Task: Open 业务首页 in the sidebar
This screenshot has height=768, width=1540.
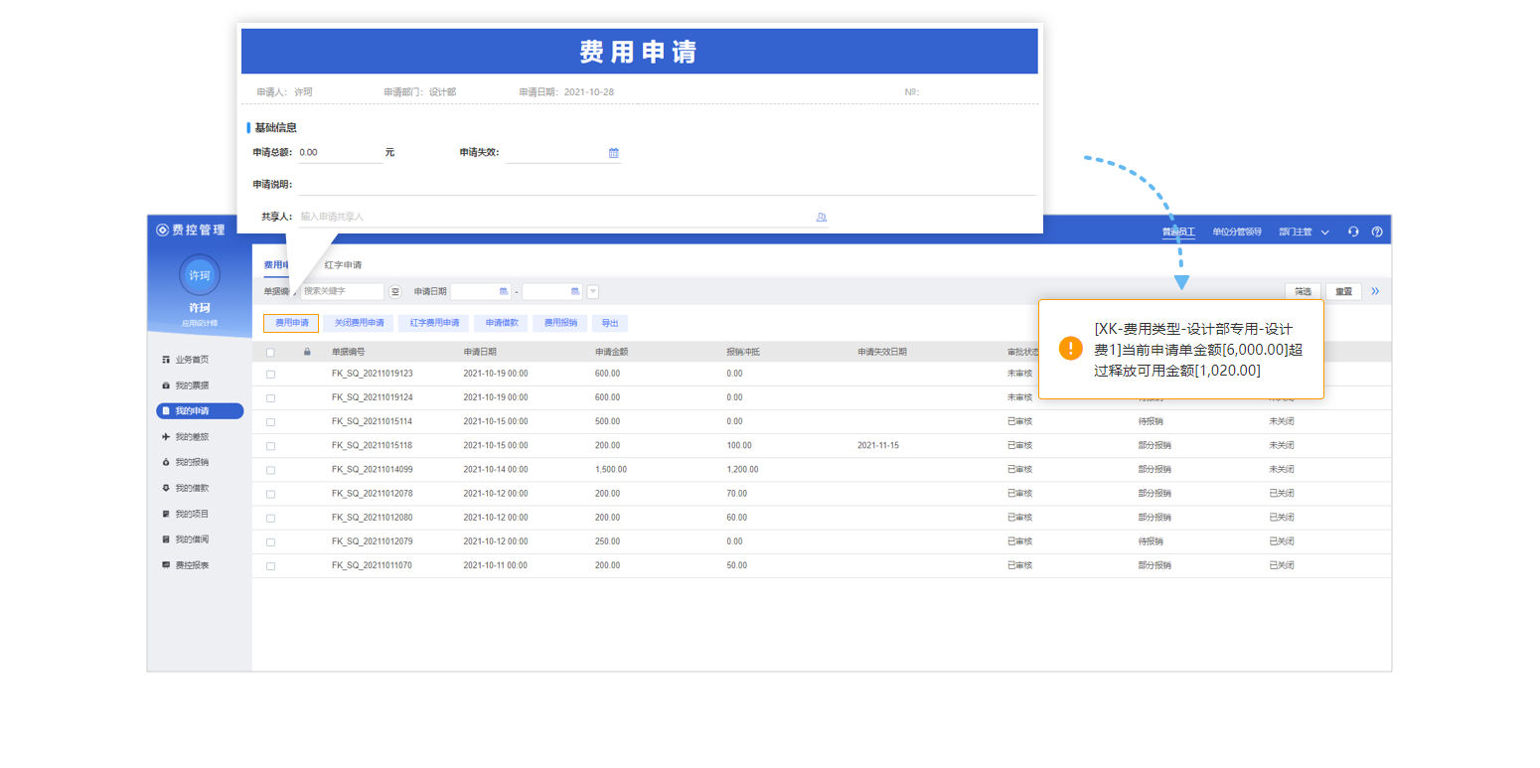Action: tap(196, 360)
